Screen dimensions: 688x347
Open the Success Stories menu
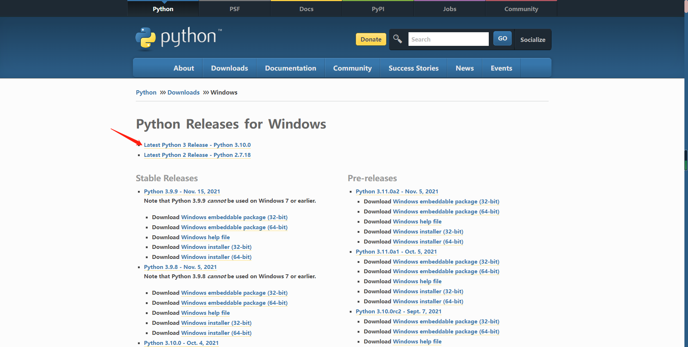414,68
